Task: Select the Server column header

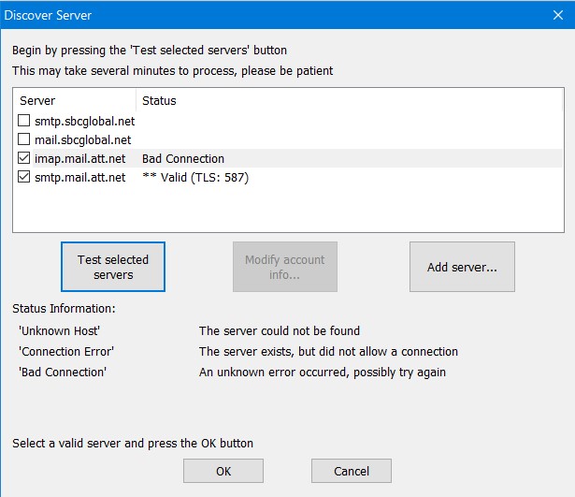Action: (x=75, y=100)
